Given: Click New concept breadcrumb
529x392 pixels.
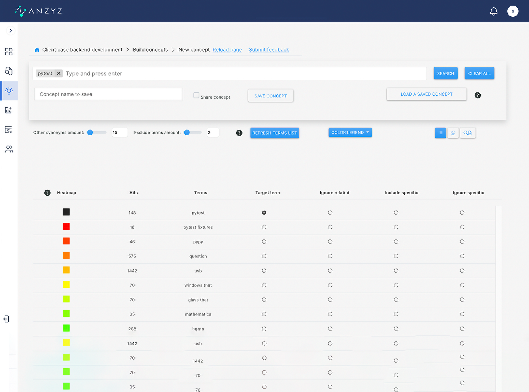Looking at the screenshot, I should [x=194, y=50].
